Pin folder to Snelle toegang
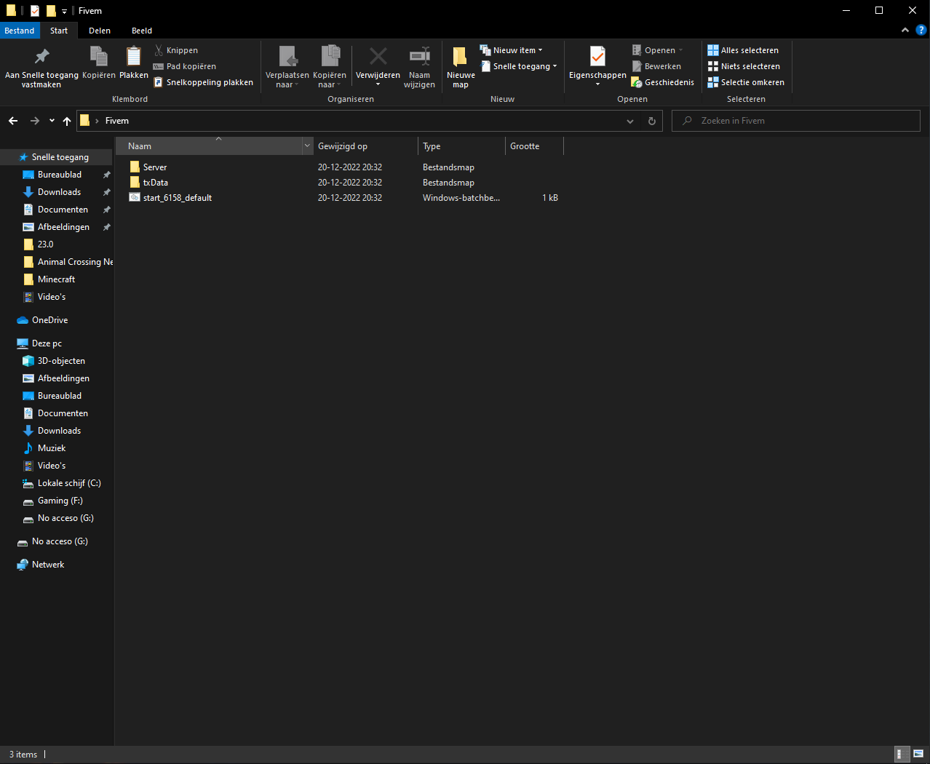 pos(41,67)
